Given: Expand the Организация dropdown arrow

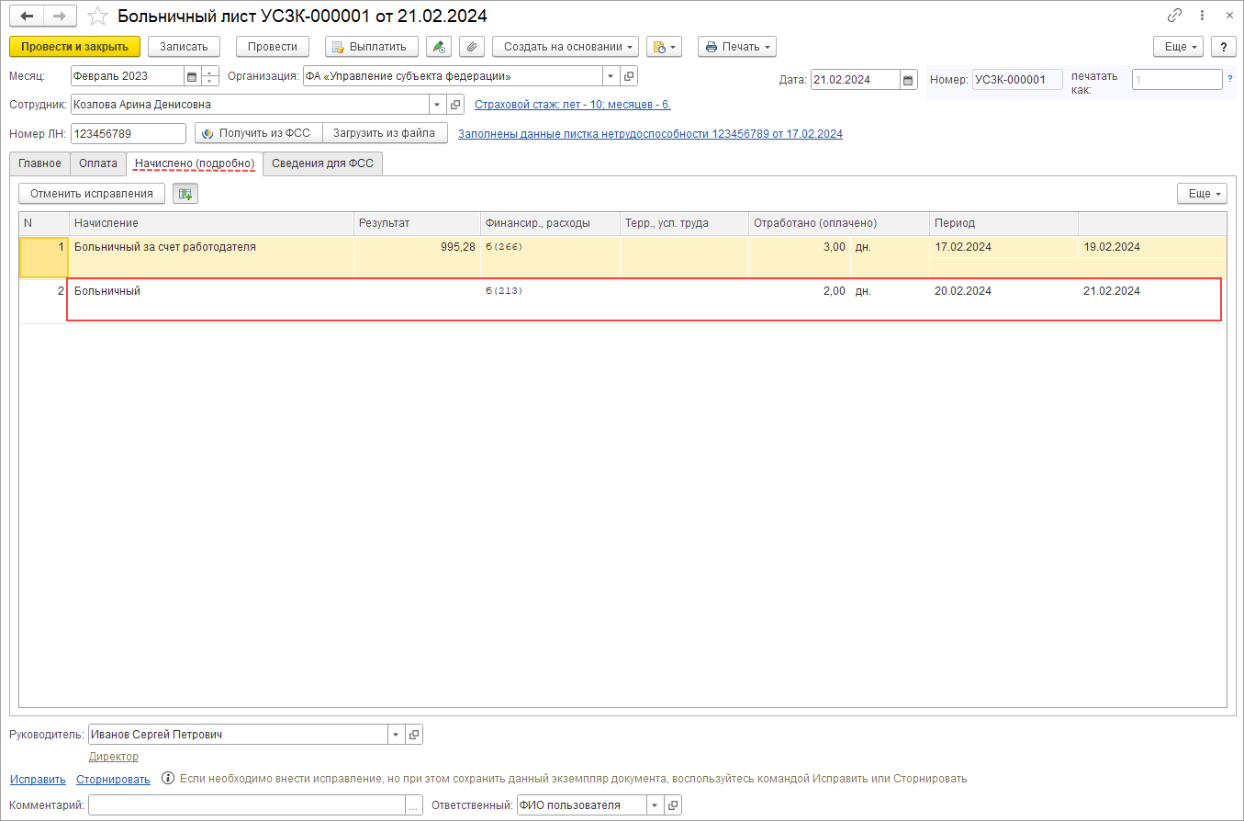Looking at the screenshot, I should coord(611,76).
